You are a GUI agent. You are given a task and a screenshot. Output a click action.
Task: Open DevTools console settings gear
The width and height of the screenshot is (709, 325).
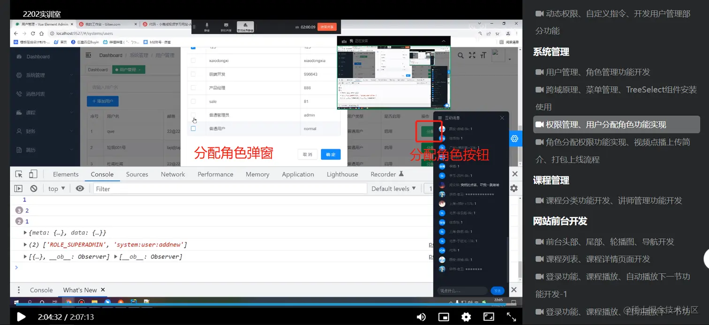tap(514, 189)
